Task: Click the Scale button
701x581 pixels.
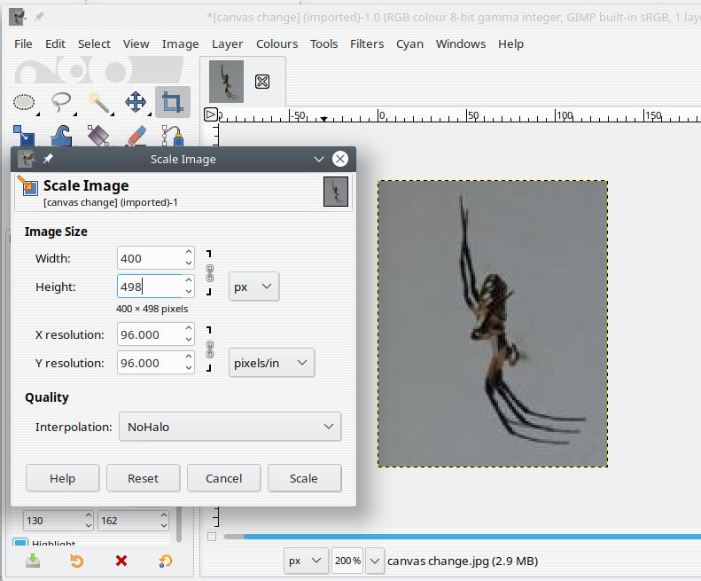Action: [304, 478]
